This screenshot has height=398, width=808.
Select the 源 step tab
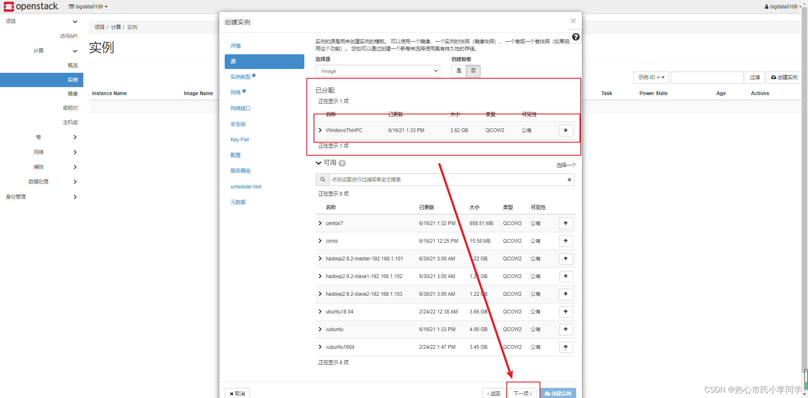coord(264,61)
